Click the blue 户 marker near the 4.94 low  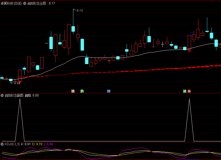coord(22,68)
